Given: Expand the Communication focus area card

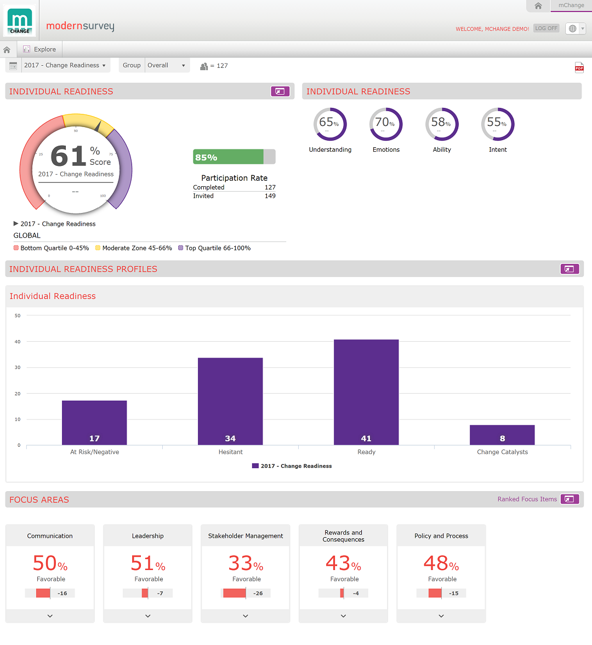Looking at the screenshot, I should click(x=50, y=616).
